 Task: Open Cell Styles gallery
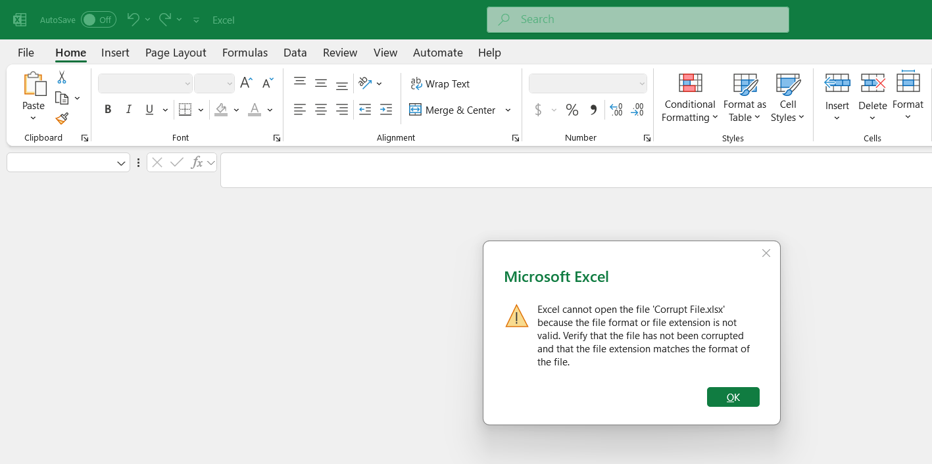788,98
